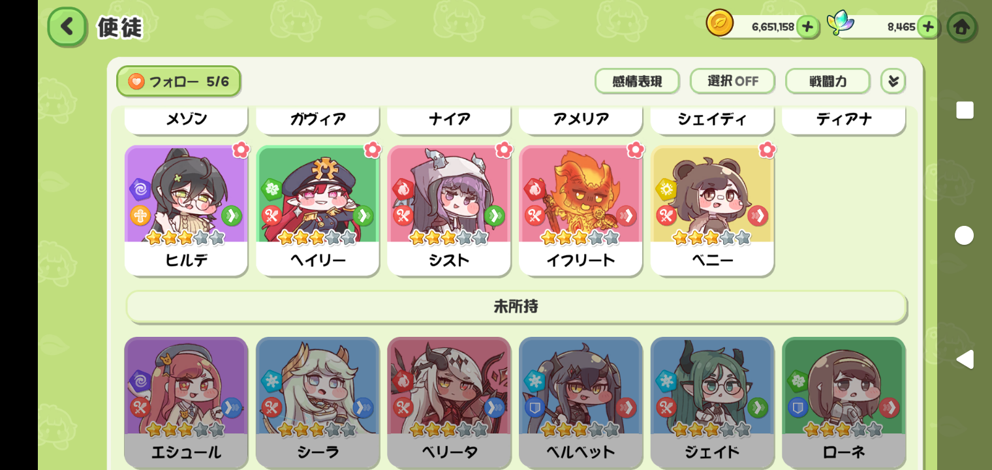
Task: Add gold coins with plus icon
Action: point(807,27)
